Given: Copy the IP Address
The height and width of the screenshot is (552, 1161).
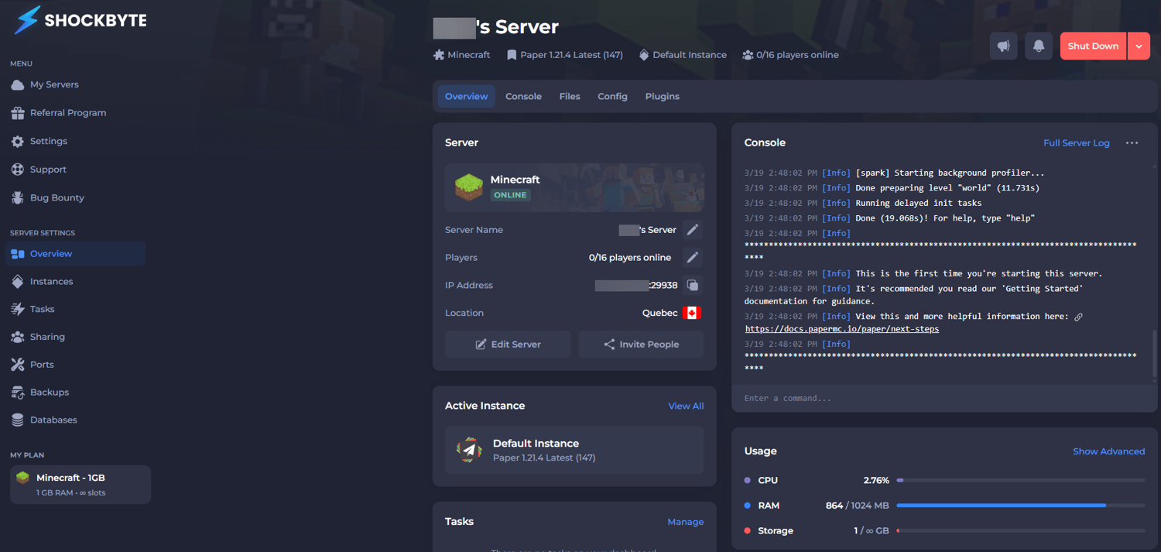Looking at the screenshot, I should coord(693,286).
